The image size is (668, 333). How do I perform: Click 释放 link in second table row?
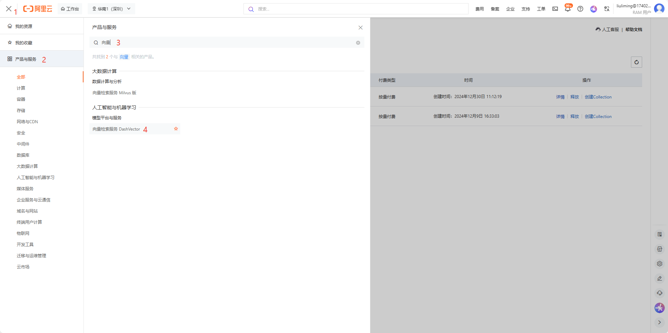[574, 117]
